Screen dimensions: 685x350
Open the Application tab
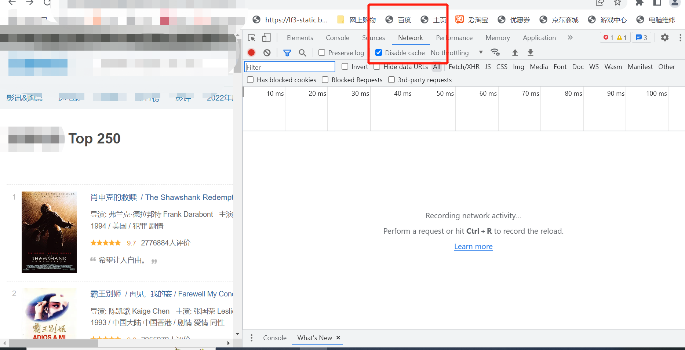539,38
